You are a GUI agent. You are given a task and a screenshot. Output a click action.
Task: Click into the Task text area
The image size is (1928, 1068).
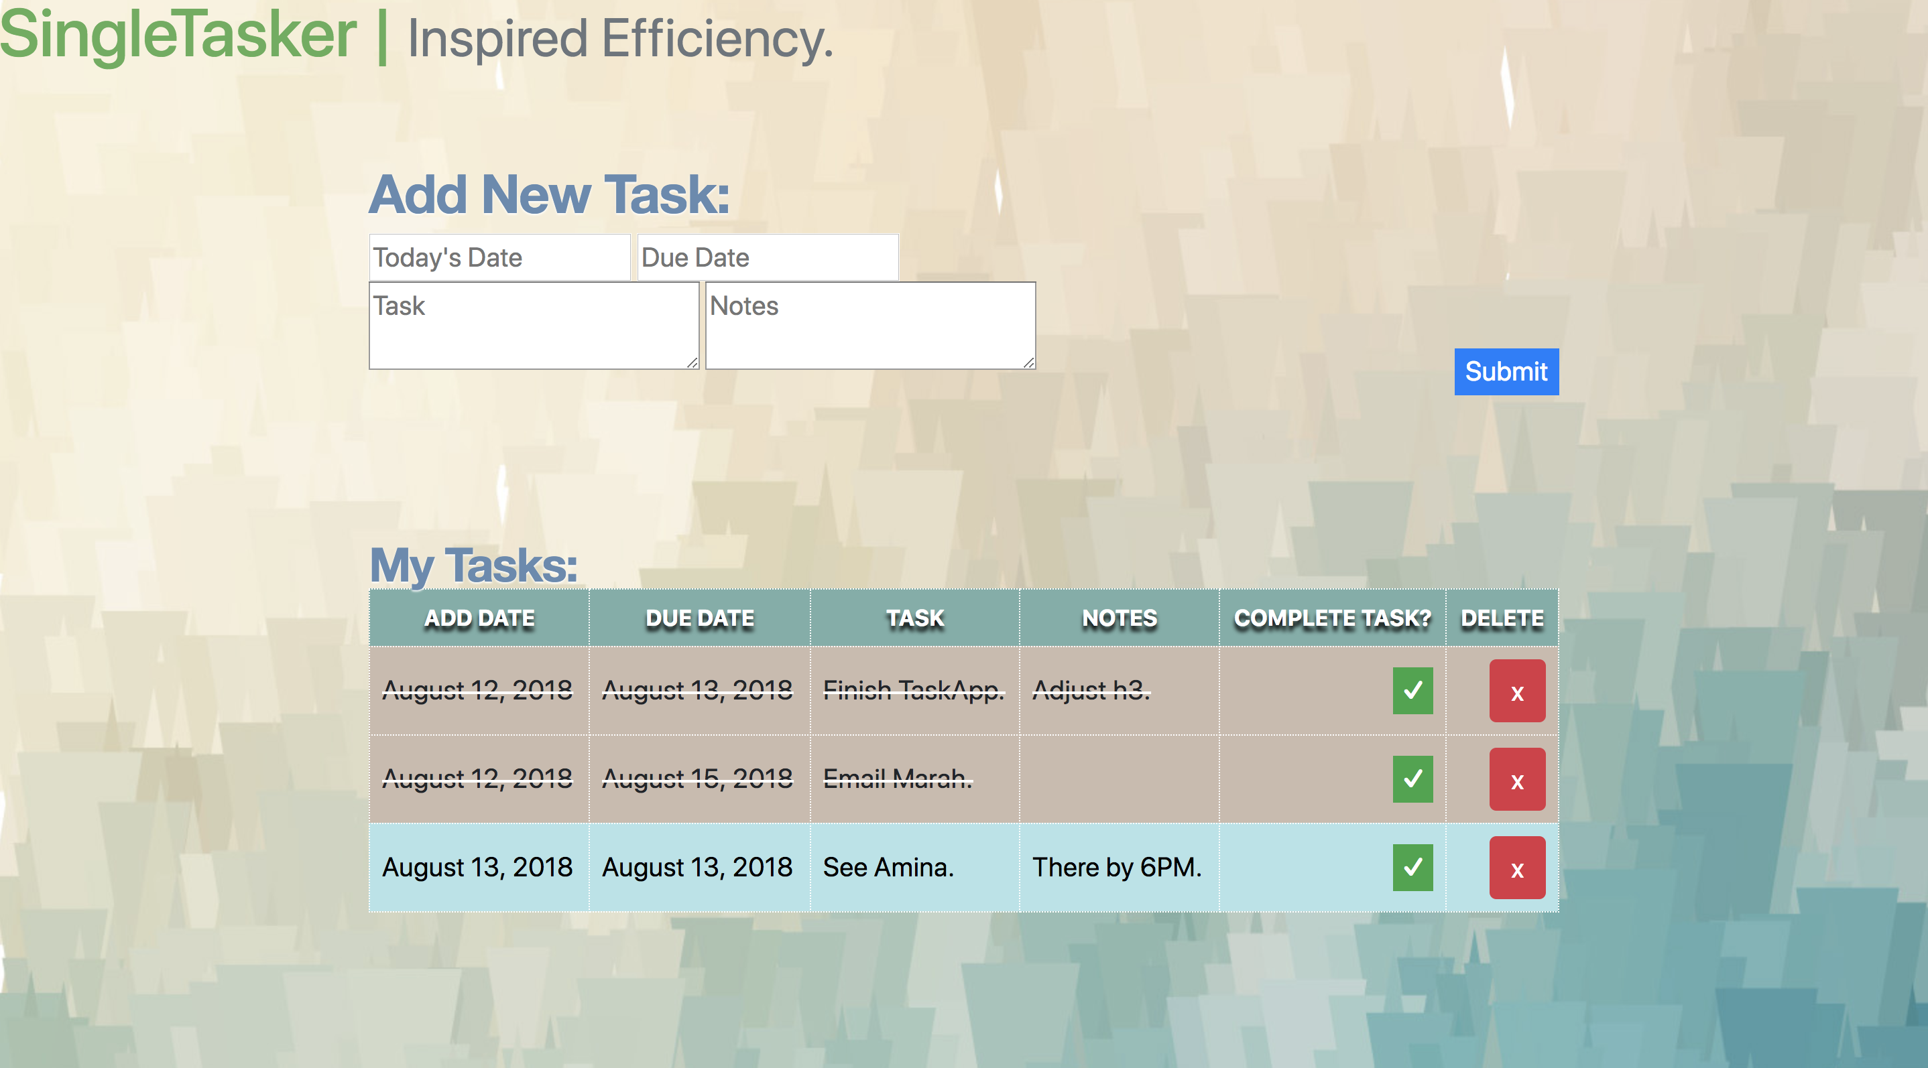click(x=534, y=326)
